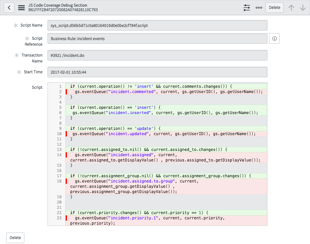
Task: Click script line with "incident.commented" event
Action: tap(166, 92)
